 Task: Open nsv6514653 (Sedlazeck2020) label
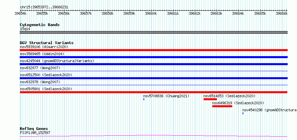(x=229, y=96)
